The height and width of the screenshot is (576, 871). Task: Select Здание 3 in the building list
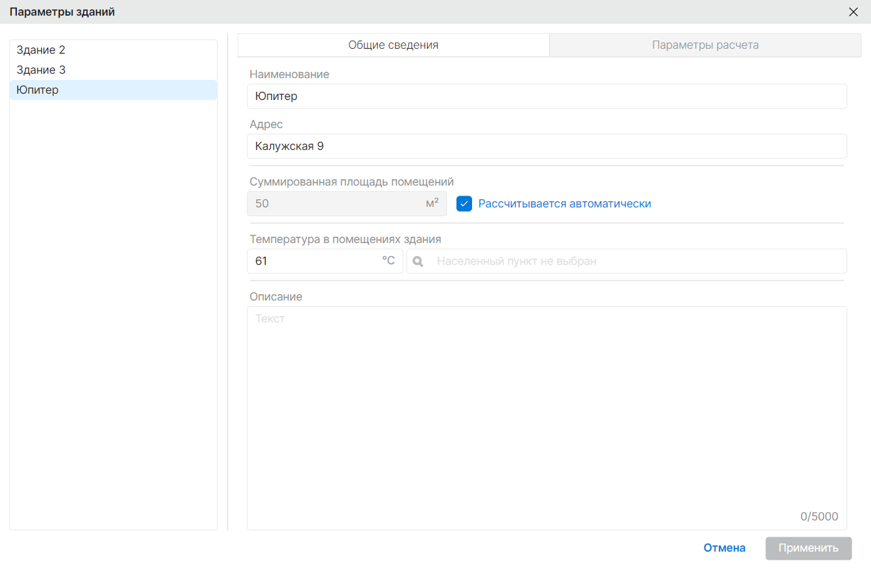[113, 70]
